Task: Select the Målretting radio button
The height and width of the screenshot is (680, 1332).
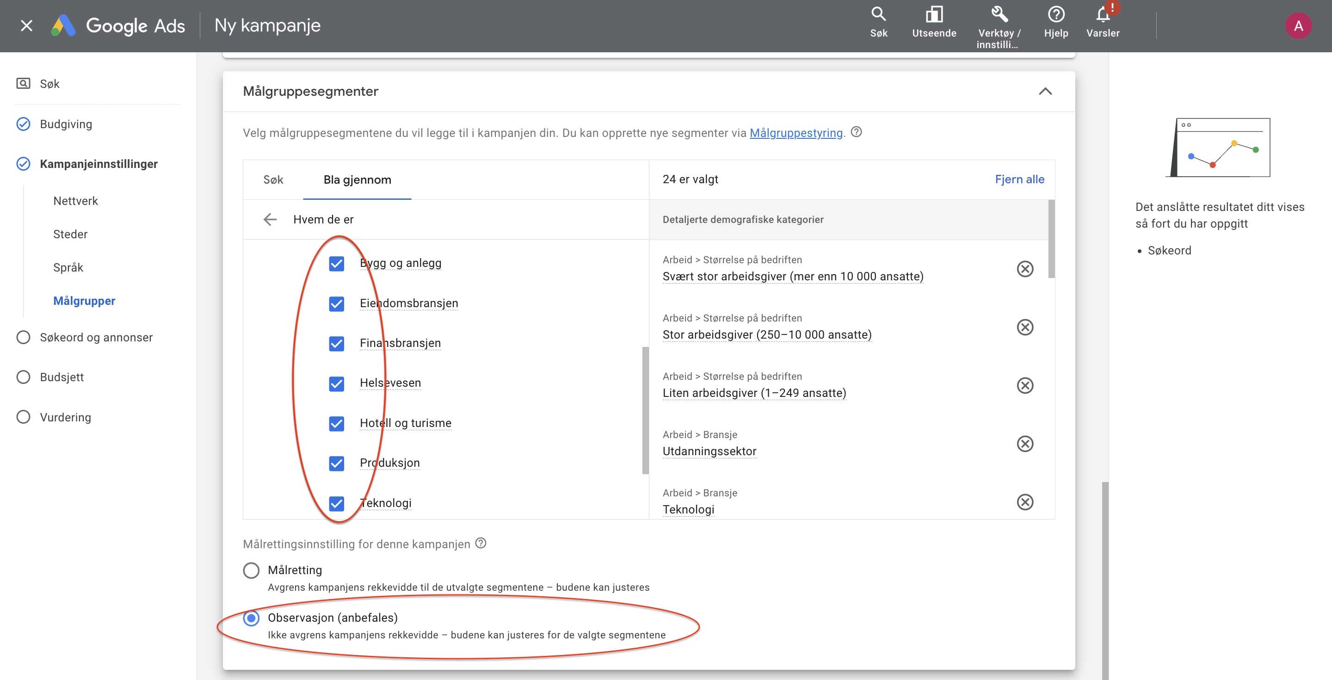Action: (251, 570)
